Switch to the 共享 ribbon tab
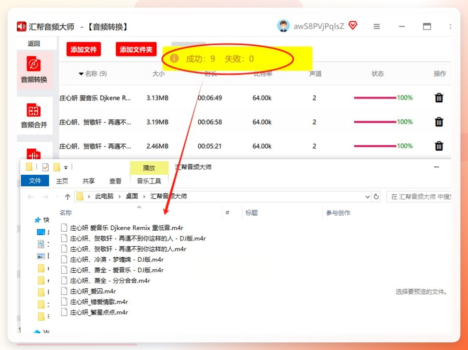 [89, 181]
